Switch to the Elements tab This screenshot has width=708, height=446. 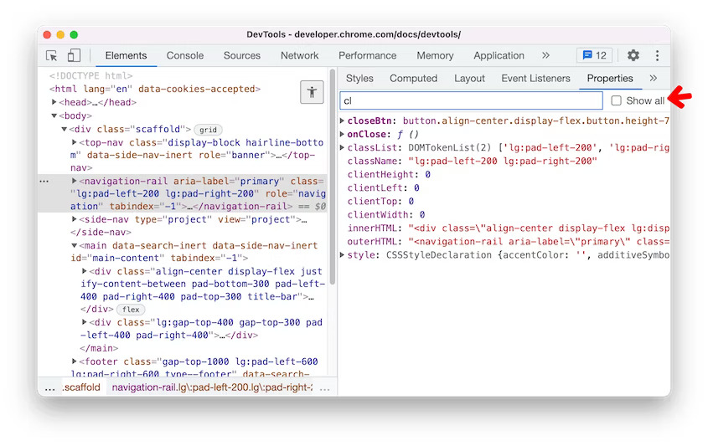[126, 55]
